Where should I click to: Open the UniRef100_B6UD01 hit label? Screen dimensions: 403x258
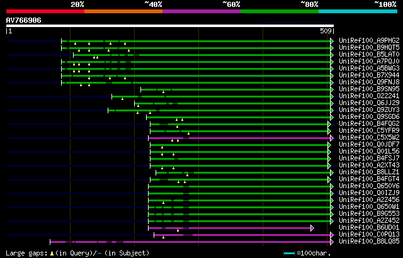point(369,228)
